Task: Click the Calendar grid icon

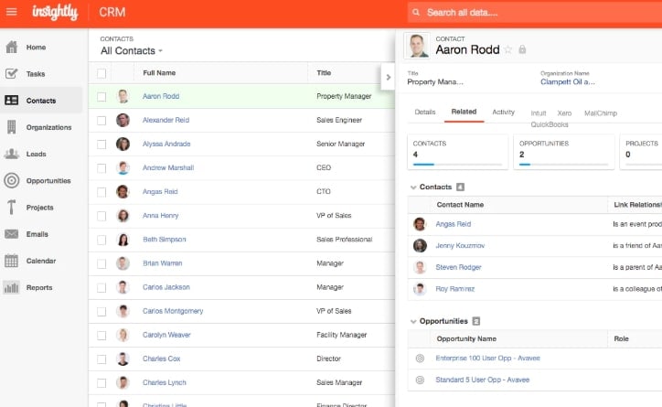Action: pyautogui.click(x=11, y=261)
